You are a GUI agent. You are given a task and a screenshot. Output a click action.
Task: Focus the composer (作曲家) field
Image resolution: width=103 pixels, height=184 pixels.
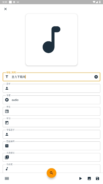[51, 169]
